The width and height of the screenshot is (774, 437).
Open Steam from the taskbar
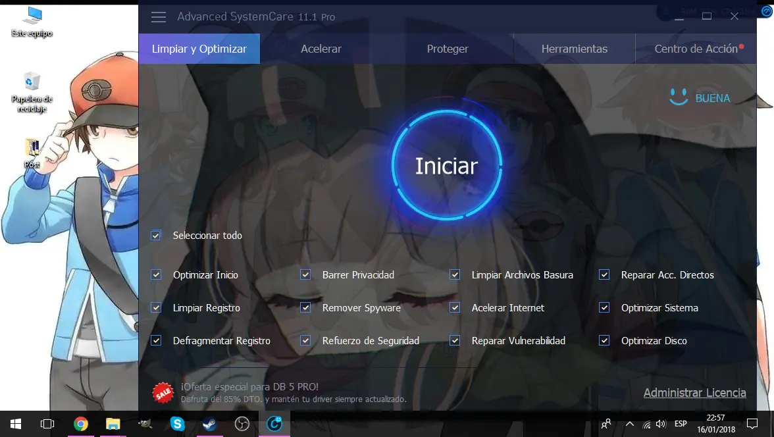pos(210,424)
